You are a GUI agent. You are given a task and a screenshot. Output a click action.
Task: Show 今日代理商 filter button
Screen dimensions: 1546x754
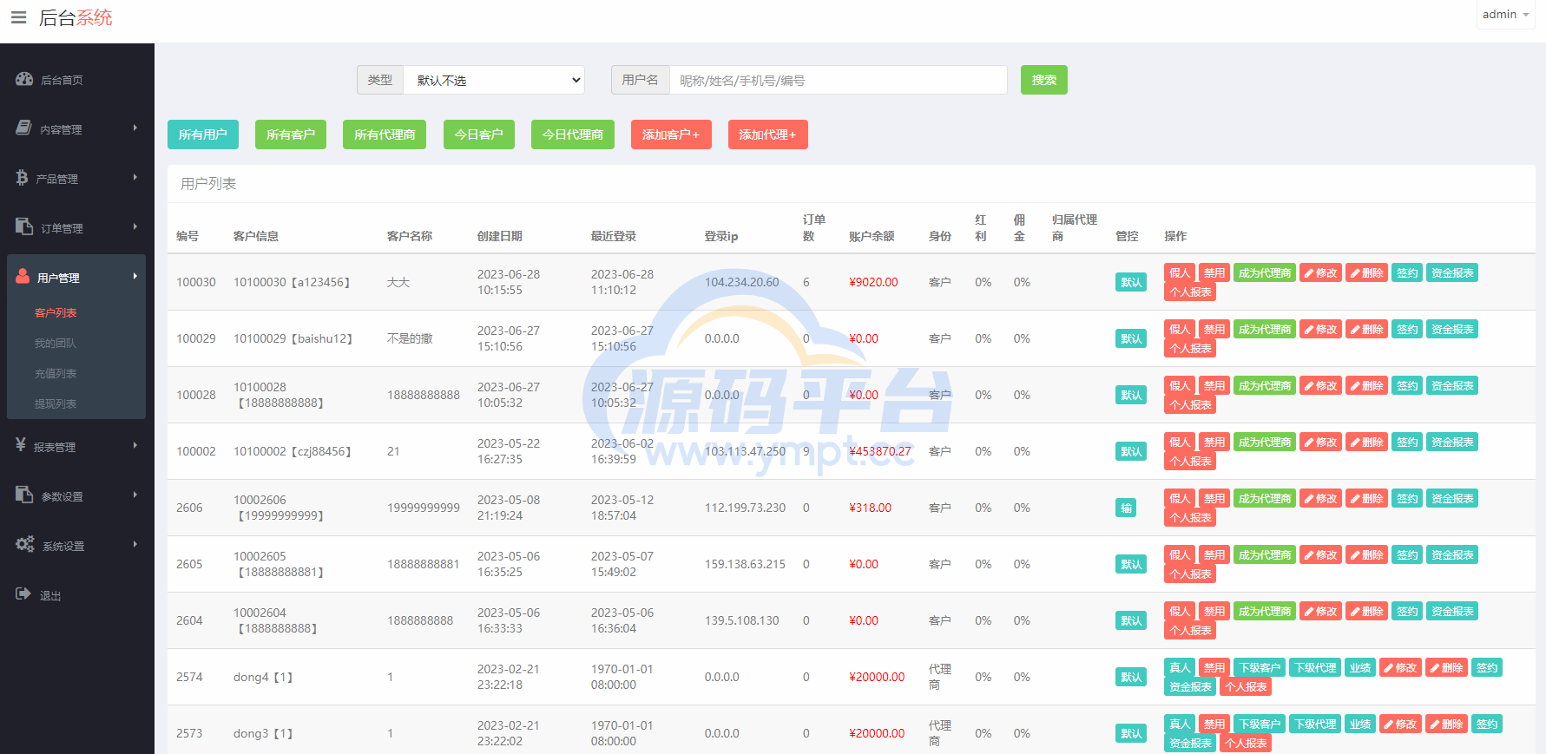(573, 134)
